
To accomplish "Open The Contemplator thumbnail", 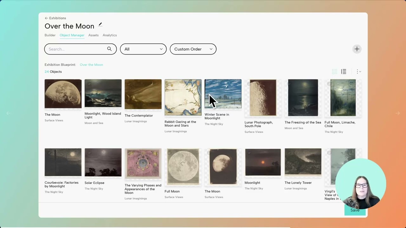I will [x=143, y=94].
